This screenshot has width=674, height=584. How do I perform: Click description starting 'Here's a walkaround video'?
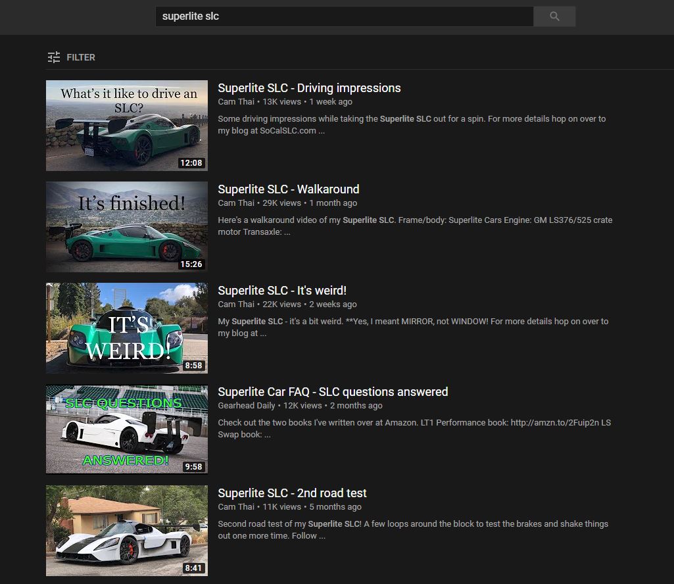click(415, 226)
